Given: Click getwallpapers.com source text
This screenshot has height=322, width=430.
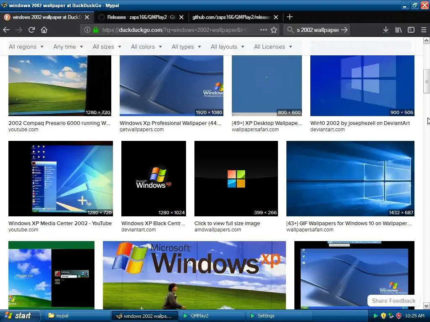Looking at the screenshot, I should [x=142, y=130].
